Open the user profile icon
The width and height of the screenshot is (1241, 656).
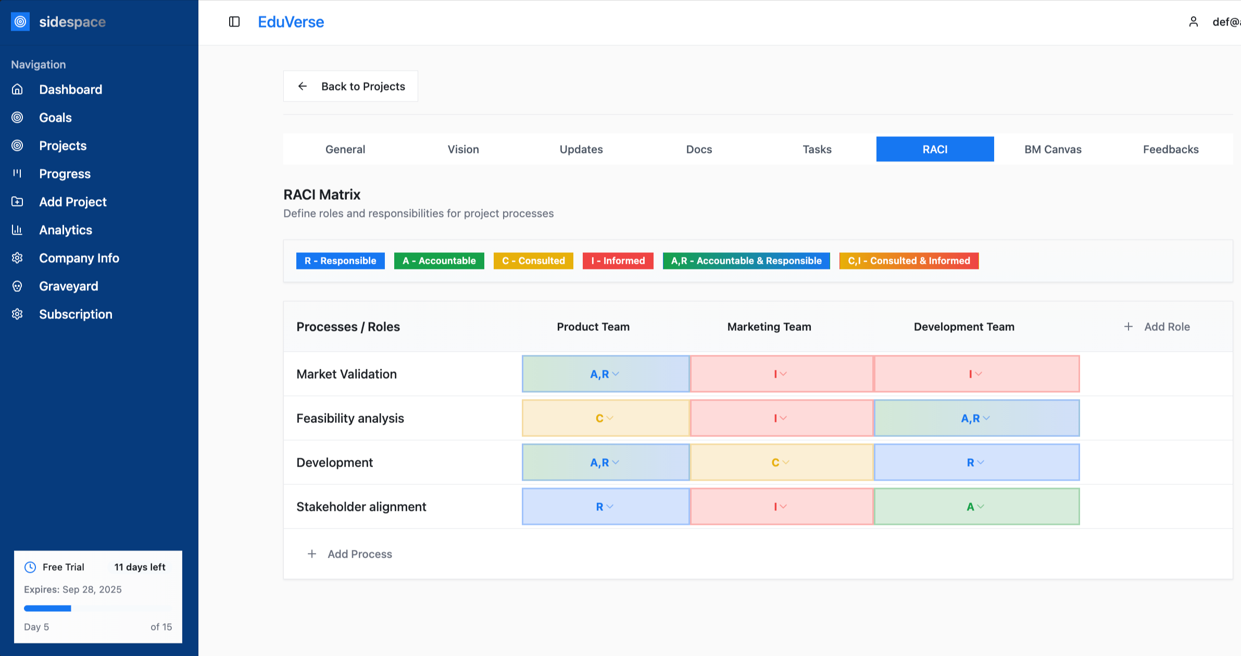(x=1194, y=22)
